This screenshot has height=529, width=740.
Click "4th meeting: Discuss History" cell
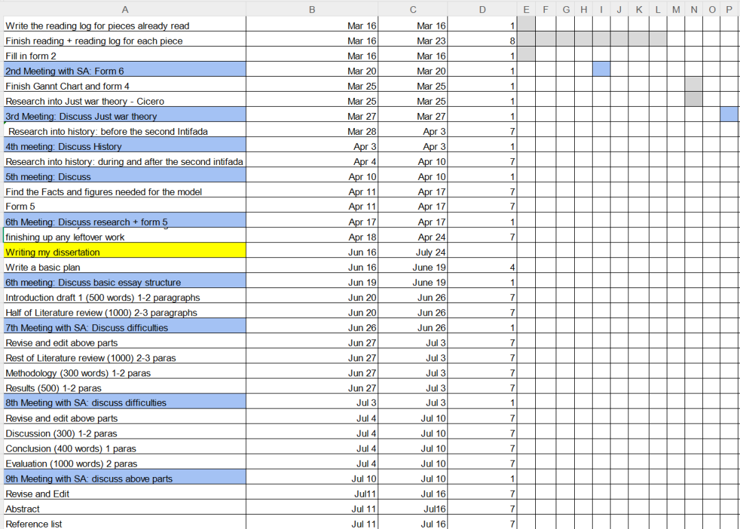pyautogui.click(x=124, y=146)
